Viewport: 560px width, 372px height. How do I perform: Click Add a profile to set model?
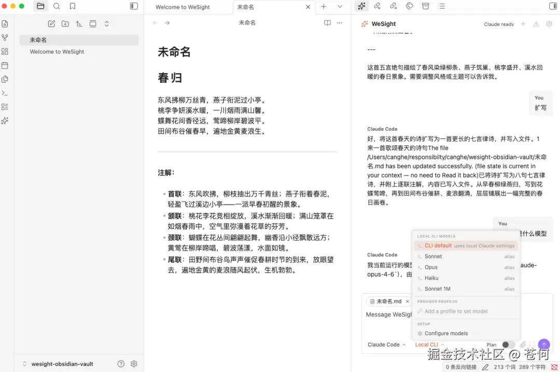point(466,311)
